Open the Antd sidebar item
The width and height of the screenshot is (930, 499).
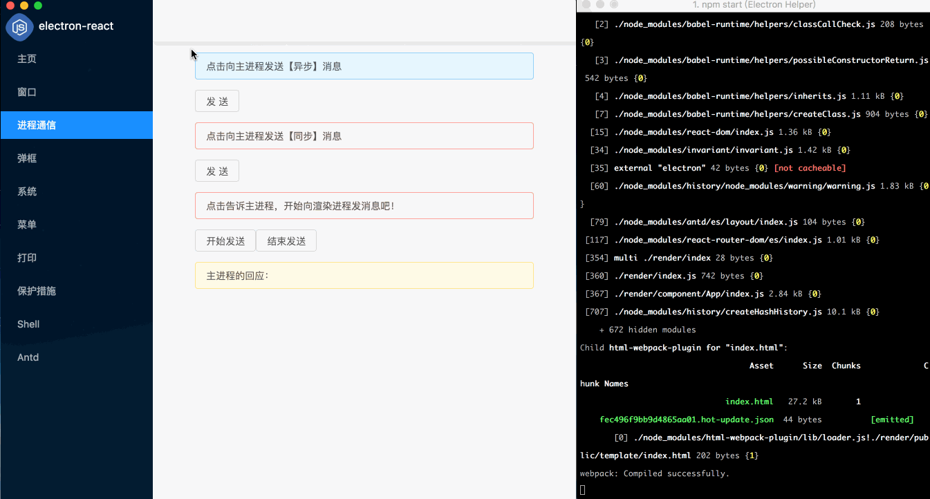point(76,357)
